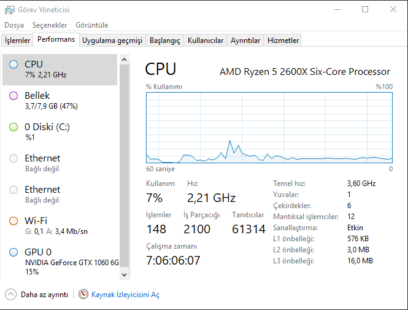Select the Disk 0 (C:) circle icon
Viewport: 408px width, 310px height.
pos(13,127)
